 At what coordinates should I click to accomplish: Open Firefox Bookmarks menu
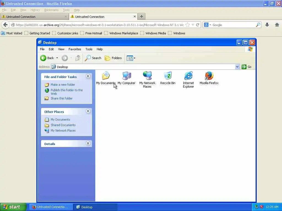pos(51,10)
